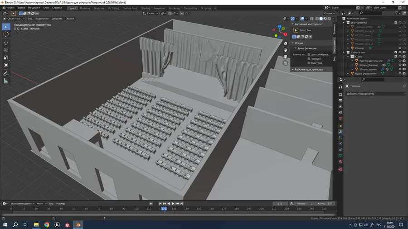408x229 pixels.
Task: Open the Object Constraints properties tab
Action: pos(340,150)
